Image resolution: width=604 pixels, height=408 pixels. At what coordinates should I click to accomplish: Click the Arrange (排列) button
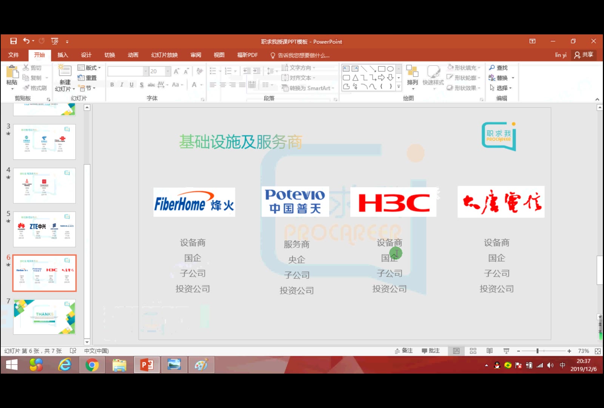pyautogui.click(x=412, y=77)
